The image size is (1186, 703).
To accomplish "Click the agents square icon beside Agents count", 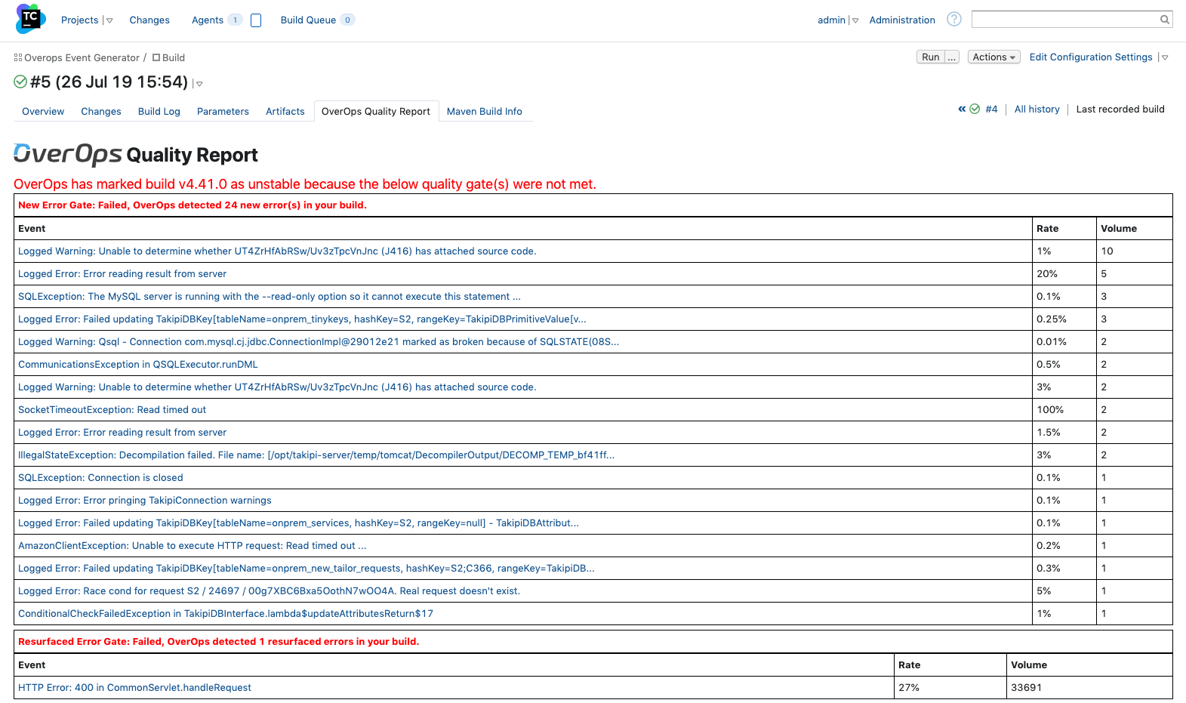I will coord(256,20).
